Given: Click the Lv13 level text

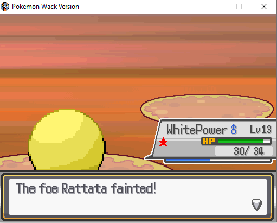Looking at the screenshot, I should tap(261, 130).
